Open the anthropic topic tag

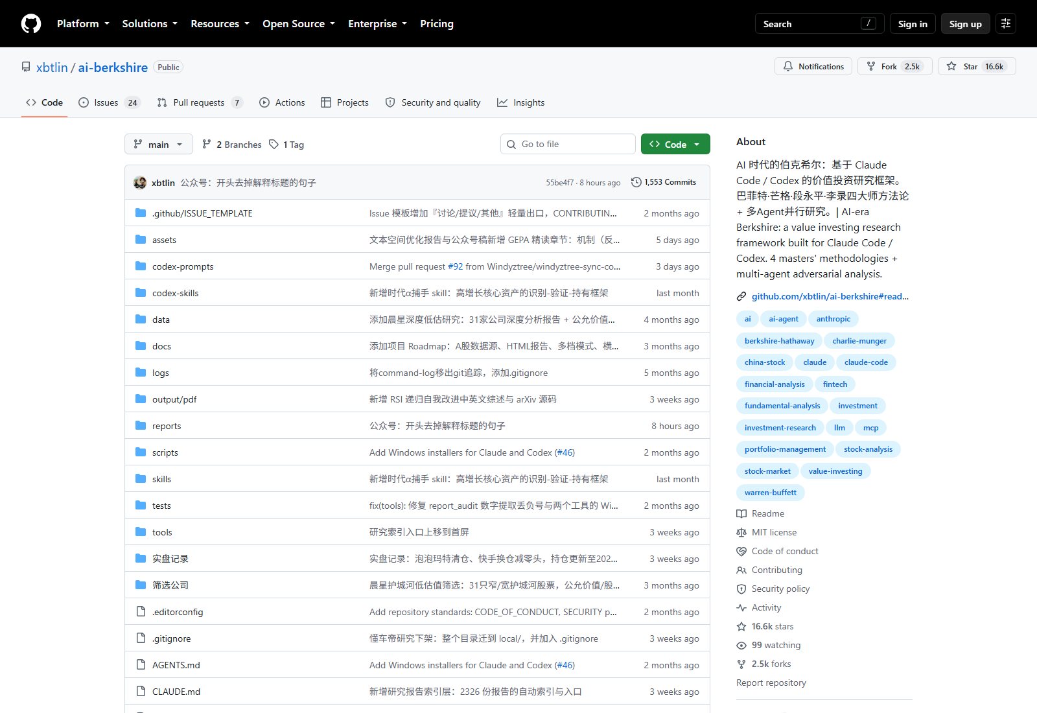pyautogui.click(x=833, y=319)
